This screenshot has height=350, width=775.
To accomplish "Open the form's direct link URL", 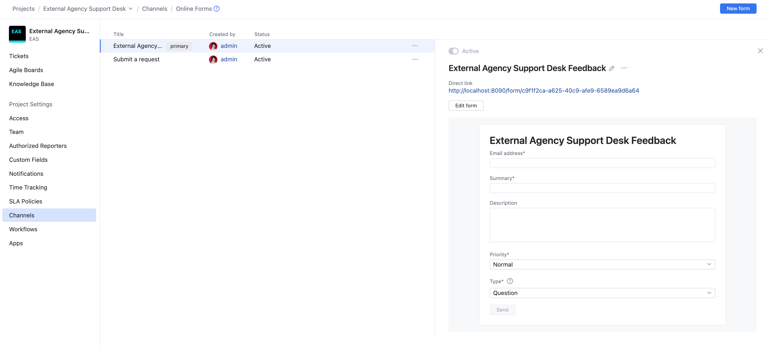I will click(544, 90).
